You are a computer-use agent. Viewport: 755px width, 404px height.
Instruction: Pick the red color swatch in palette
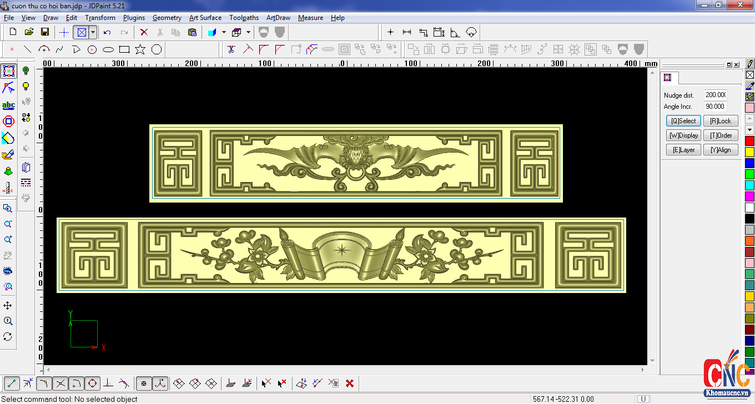(749, 141)
